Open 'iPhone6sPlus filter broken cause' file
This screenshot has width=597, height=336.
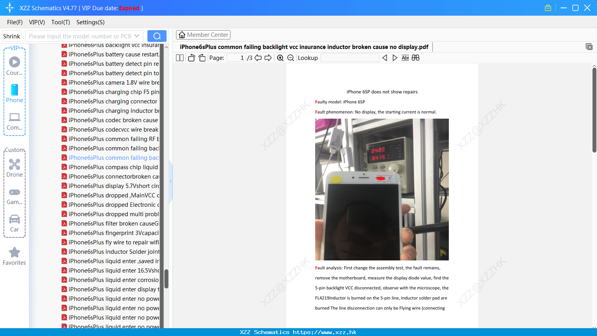[x=110, y=224]
